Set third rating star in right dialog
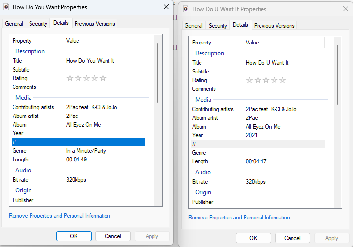 coord(266,80)
